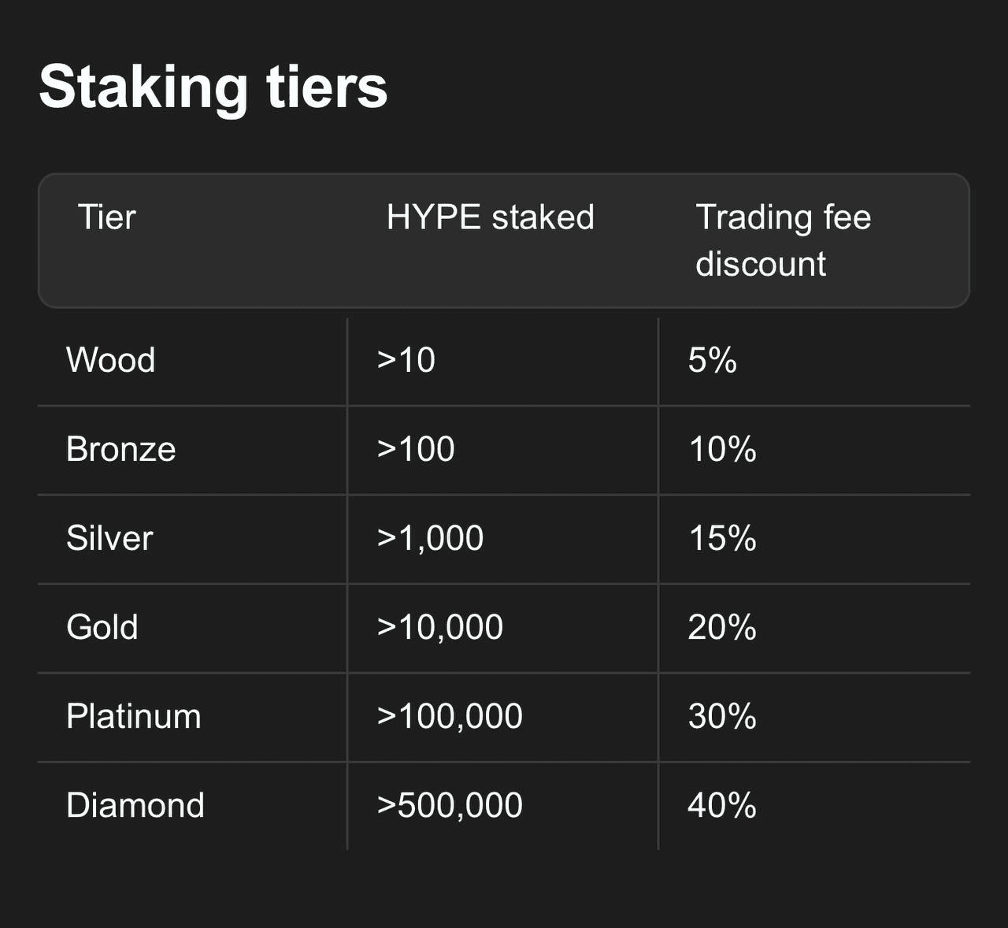The width and height of the screenshot is (1008, 928).
Task: Select the Trading fee discount header
Action: [x=784, y=240]
